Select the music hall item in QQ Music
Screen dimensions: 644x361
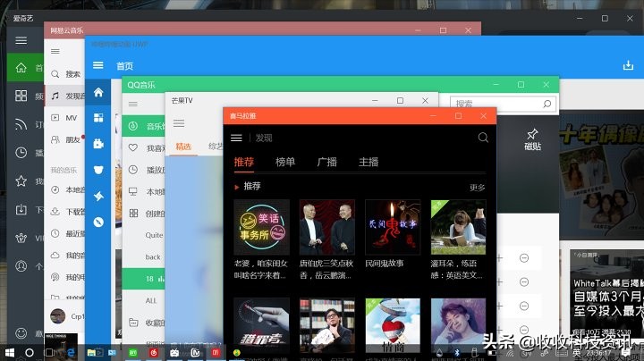[x=143, y=126]
